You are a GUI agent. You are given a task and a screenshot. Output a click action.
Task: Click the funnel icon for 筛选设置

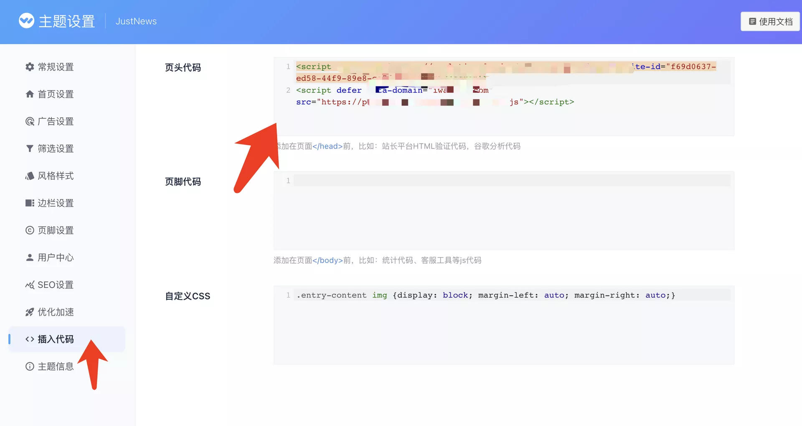click(x=30, y=149)
